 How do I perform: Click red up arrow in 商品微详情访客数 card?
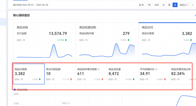(102, 79)
